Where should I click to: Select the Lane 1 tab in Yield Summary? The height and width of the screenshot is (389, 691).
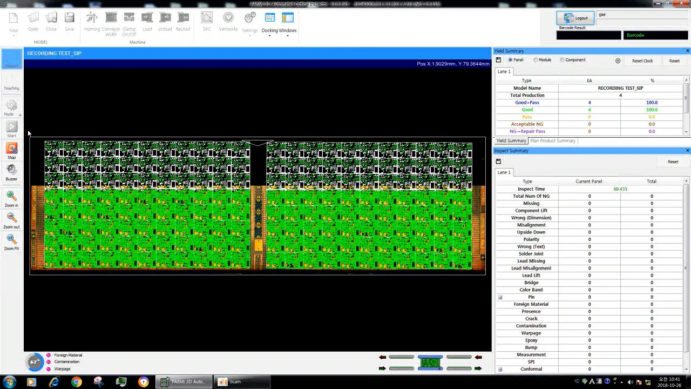point(504,71)
